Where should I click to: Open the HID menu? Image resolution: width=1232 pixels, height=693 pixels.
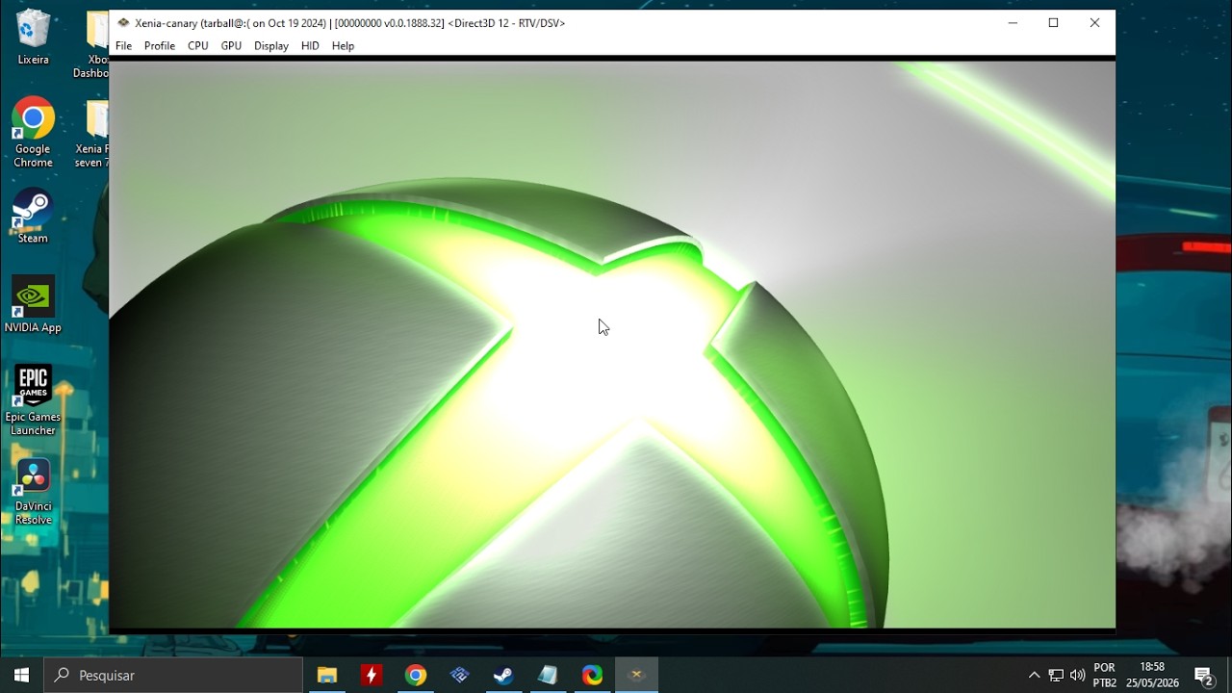click(310, 45)
